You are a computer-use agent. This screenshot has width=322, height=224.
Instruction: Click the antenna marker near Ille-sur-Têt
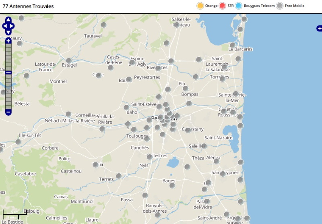(x=18, y=142)
